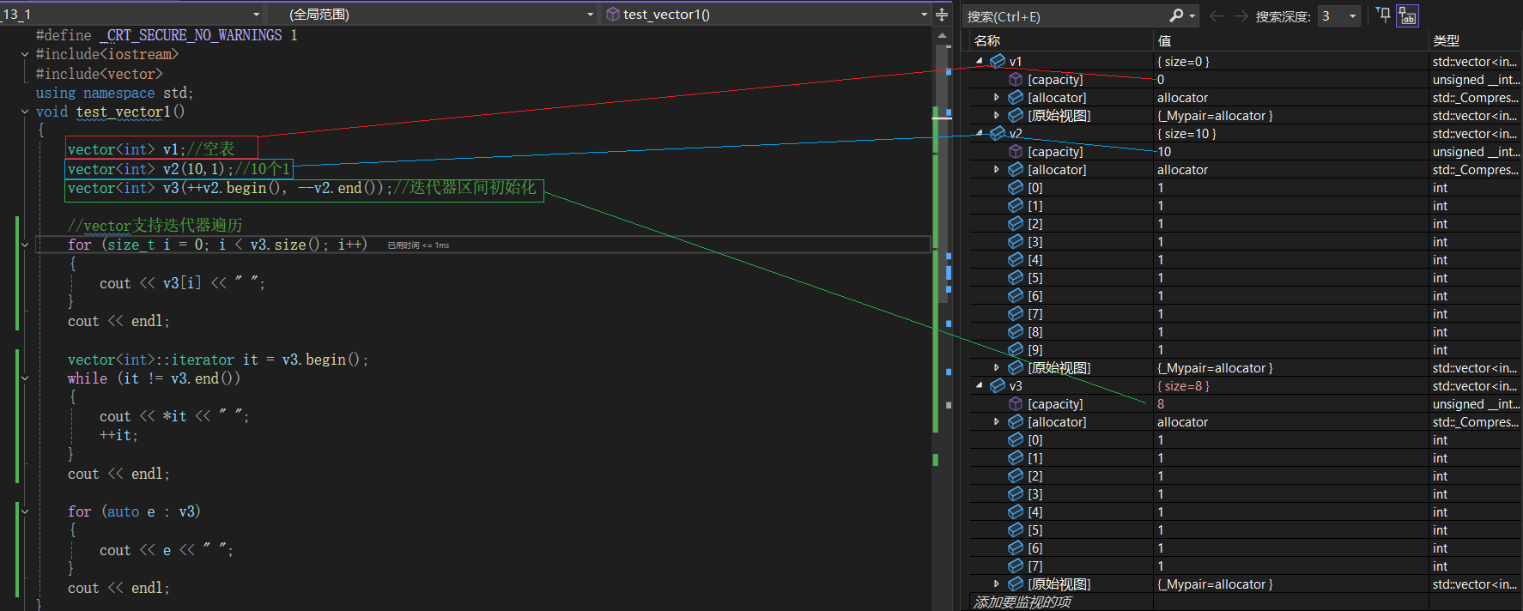Select the v1 variable cube icon
Viewport: 1523px width, 611px height.
[x=998, y=61]
